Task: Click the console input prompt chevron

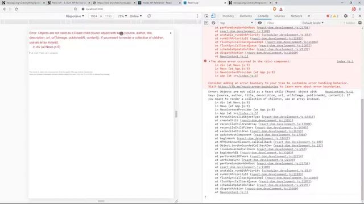Action: (x=205, y=197)
